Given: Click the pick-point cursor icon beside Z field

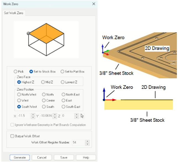Looking at the screenshot, I should point(82,116).
